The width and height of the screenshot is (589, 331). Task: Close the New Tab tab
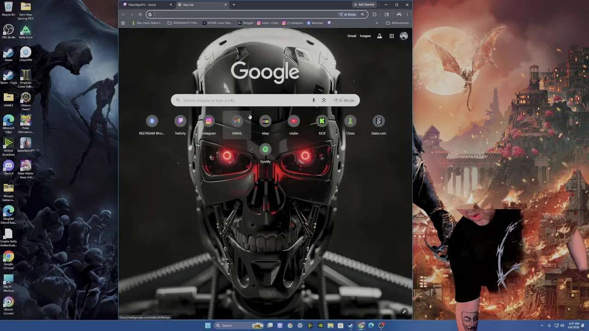225,5
